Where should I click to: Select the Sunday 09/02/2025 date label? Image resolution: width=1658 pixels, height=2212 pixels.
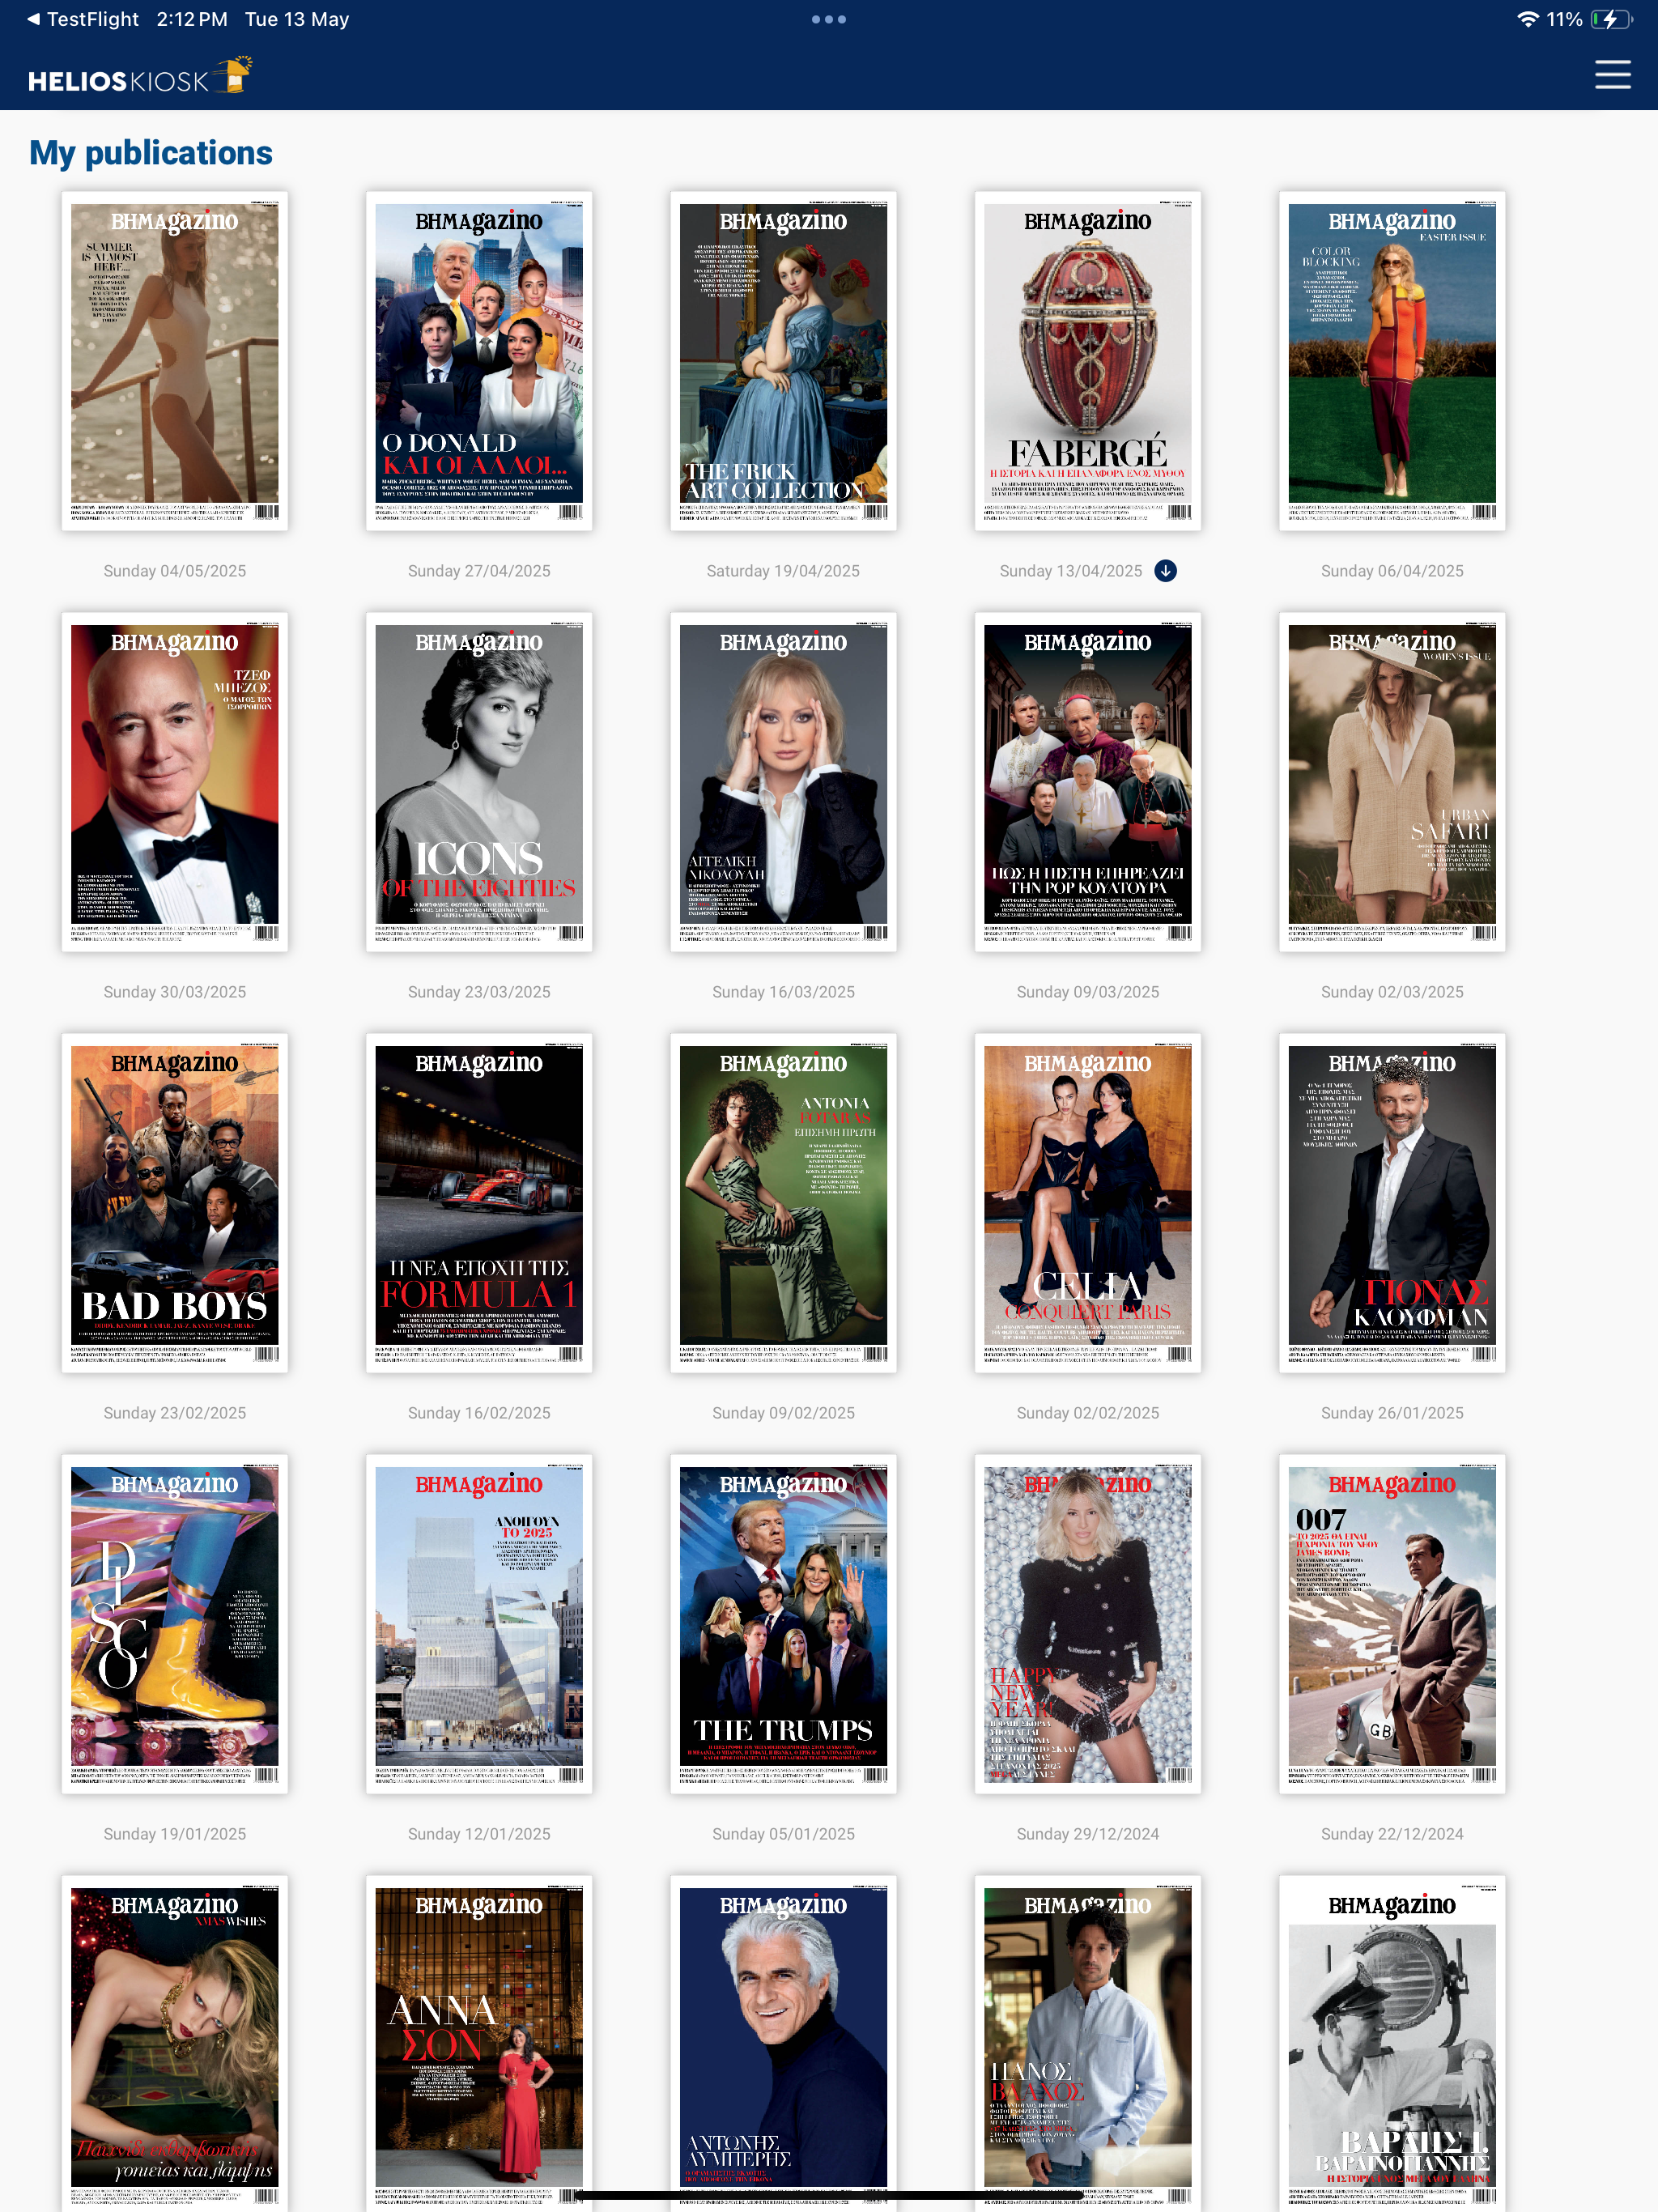point(783,1413)
